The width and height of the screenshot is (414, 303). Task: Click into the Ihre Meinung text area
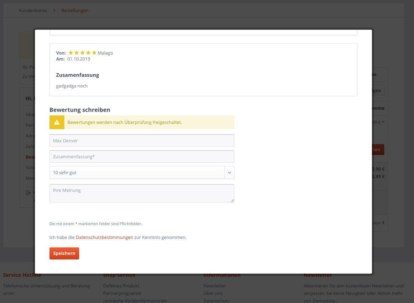(x=142, y=193)
